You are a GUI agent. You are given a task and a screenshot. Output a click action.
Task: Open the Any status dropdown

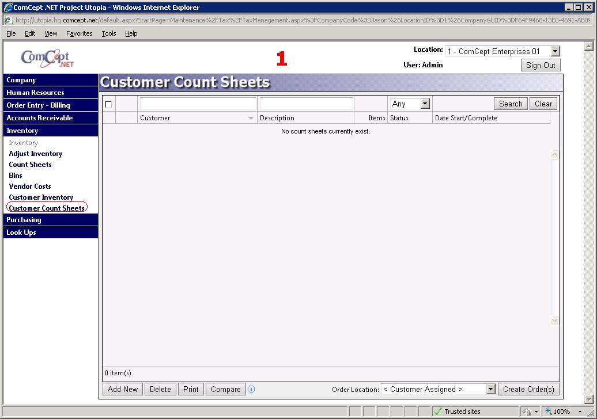425,103
